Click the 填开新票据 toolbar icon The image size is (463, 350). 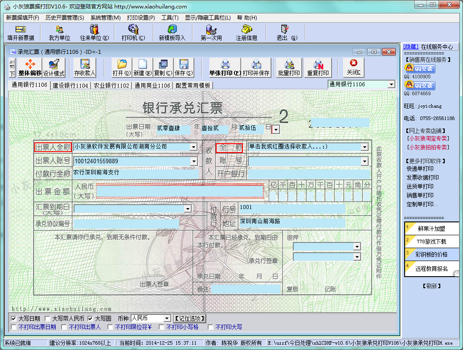coord(20,33)
